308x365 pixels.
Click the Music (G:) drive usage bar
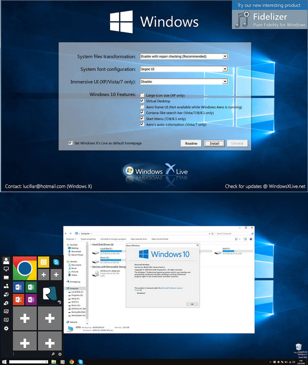click(113, 260)
